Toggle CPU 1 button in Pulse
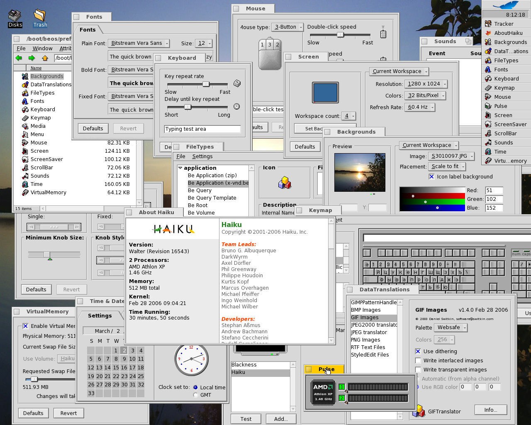Viewport: 531px width, 425px height. click(342, 387)
